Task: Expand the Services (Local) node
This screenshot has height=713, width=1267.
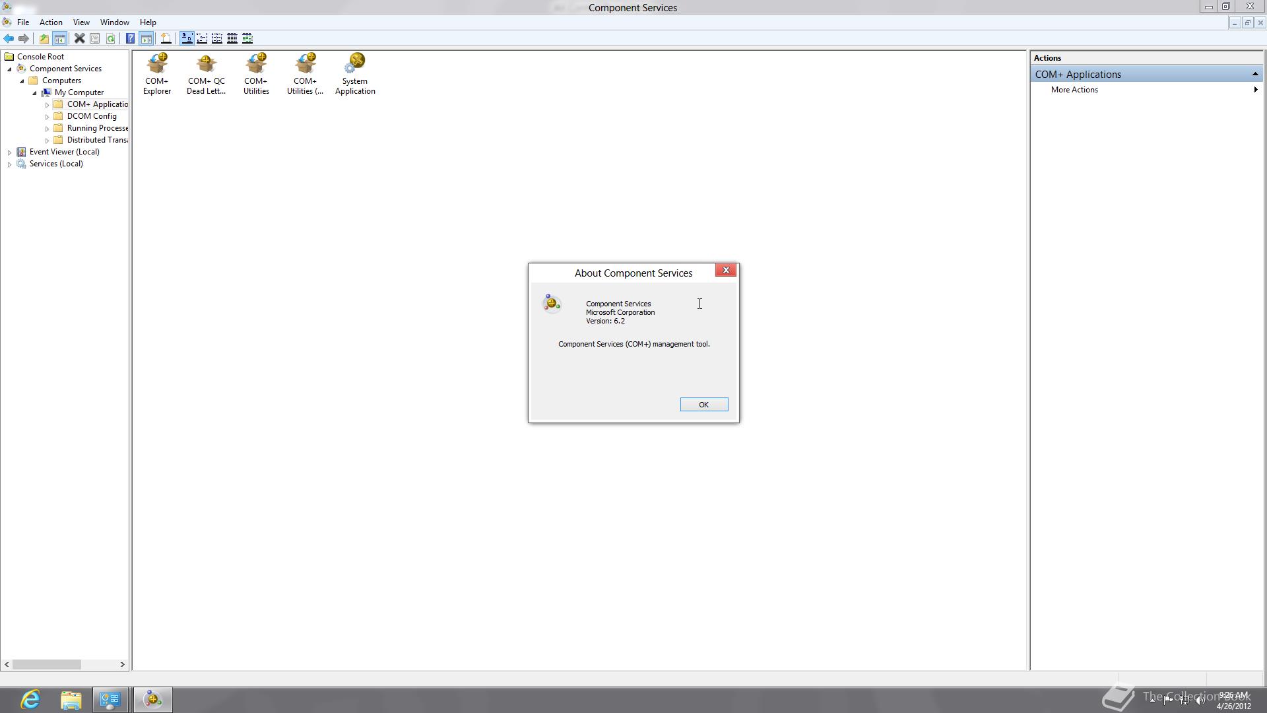Action: [9, 164]
